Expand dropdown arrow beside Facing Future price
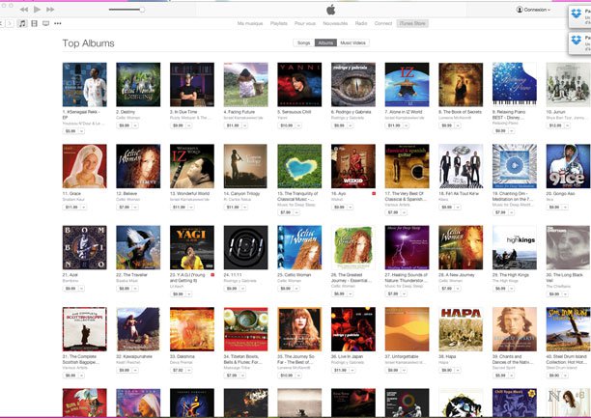Image resolution: width=591 pixels, height=418 pixels. coord(245,125)
